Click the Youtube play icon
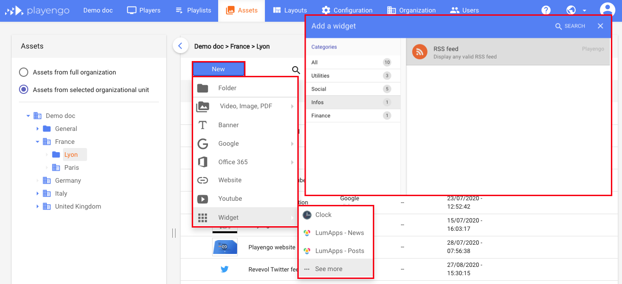The width and height of the screenshot is (622, 284). pyautogui.click(x=202, y=199)
